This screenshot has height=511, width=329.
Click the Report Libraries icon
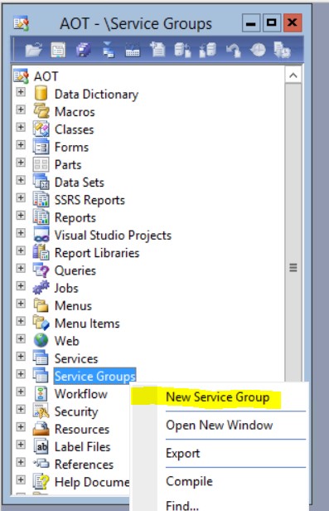[x=41, y=252]
